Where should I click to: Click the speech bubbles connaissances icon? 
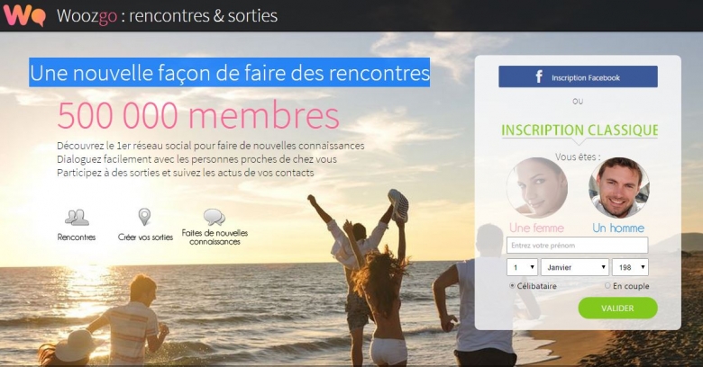coord(215,218)
